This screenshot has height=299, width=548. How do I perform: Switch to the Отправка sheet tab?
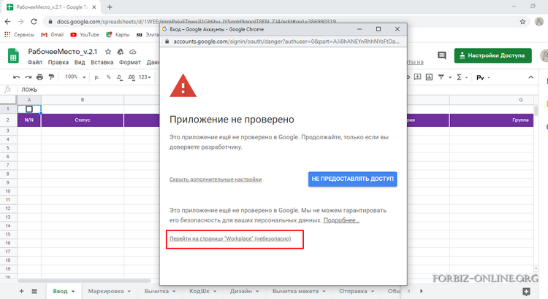click(353, 291)
